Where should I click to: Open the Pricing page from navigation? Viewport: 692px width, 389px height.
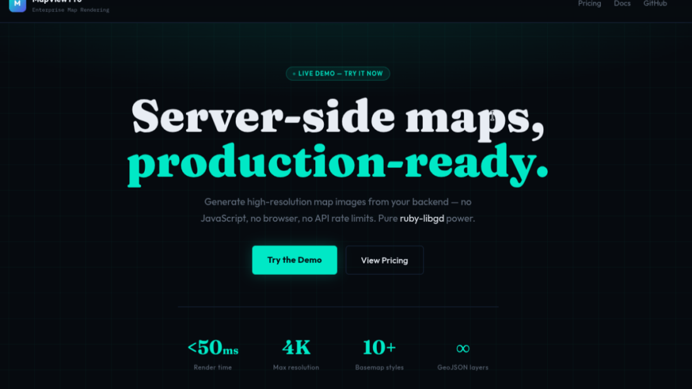[589, 4]
